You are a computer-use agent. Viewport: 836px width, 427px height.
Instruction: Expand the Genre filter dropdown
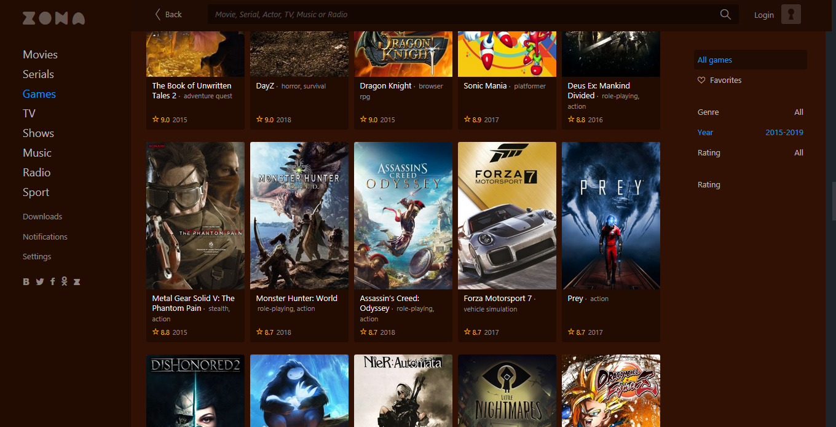751,112
